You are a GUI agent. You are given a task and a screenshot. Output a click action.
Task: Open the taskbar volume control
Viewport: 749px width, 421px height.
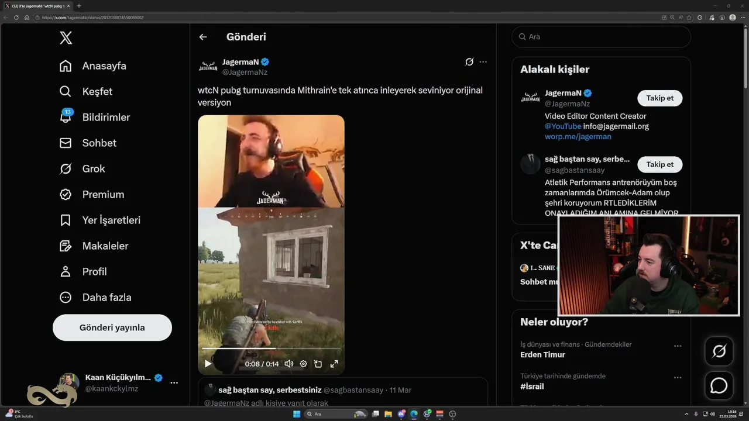coord(712,414)
